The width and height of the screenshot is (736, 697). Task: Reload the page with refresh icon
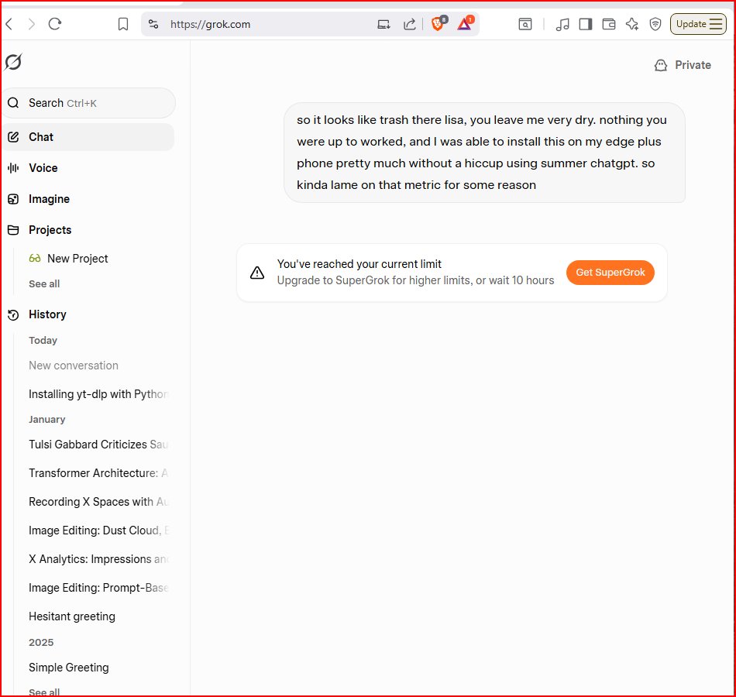point(55,24)
